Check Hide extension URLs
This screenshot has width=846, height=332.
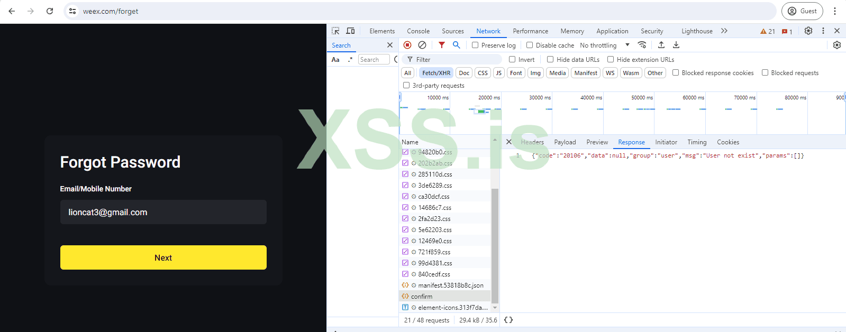pos(611,59)
